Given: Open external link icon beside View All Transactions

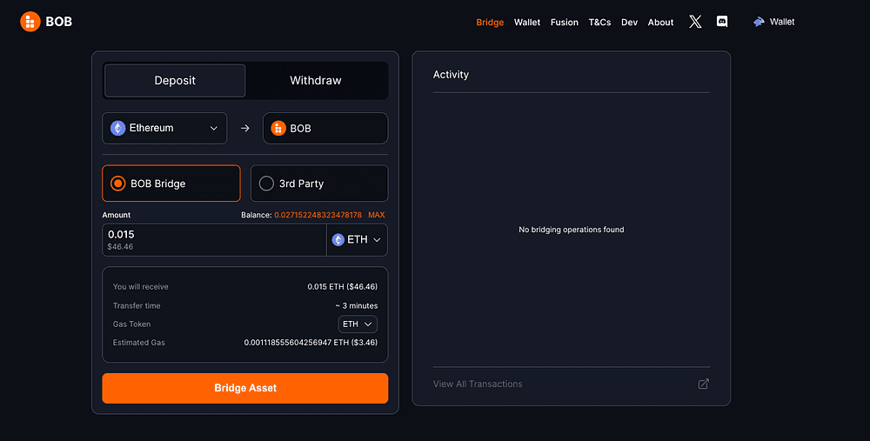Looking at the screenshot, I should pos(703,384).
